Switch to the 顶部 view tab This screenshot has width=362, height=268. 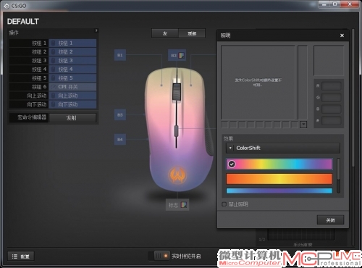pyautogui.click(x=192, y=33)
